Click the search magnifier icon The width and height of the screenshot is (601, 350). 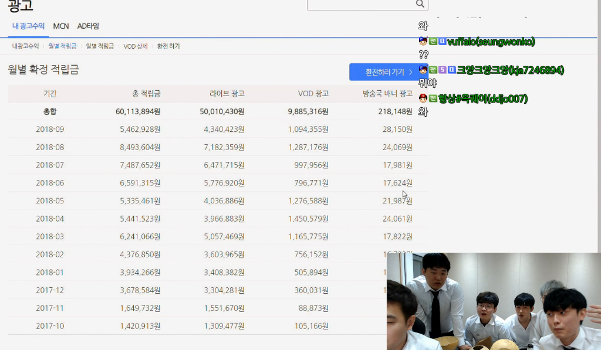[x=420, y=4]
